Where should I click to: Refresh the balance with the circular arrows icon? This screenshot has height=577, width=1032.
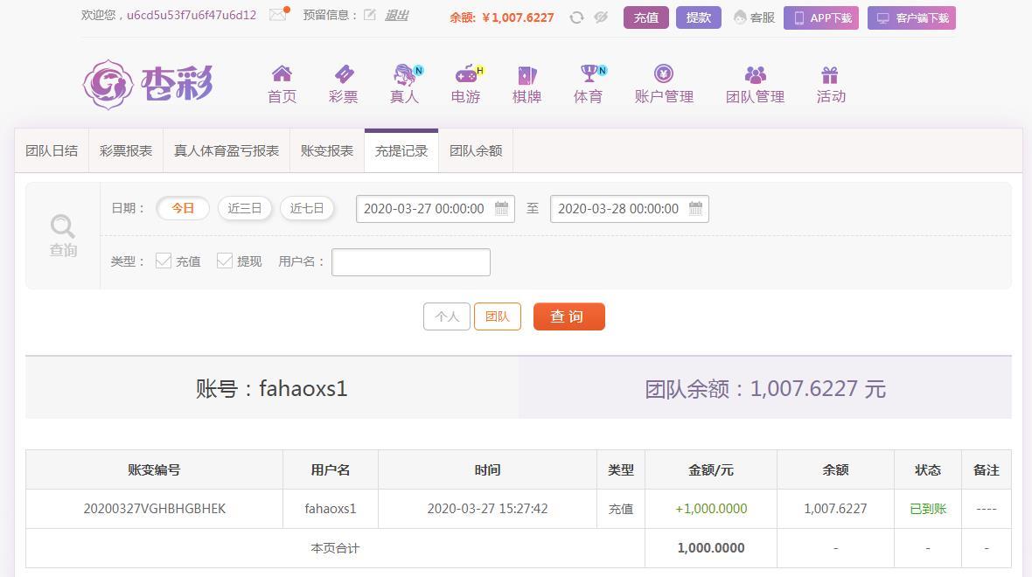click(575, 17)
